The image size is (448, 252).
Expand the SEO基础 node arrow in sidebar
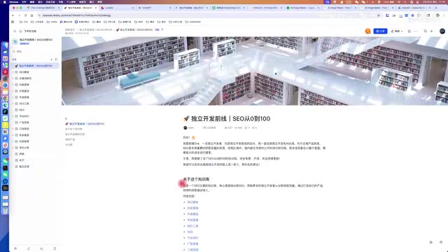(x=13, y=72)
